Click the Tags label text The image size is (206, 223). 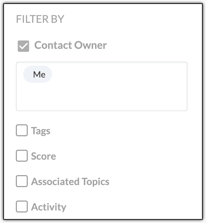[x=41, y=131]
